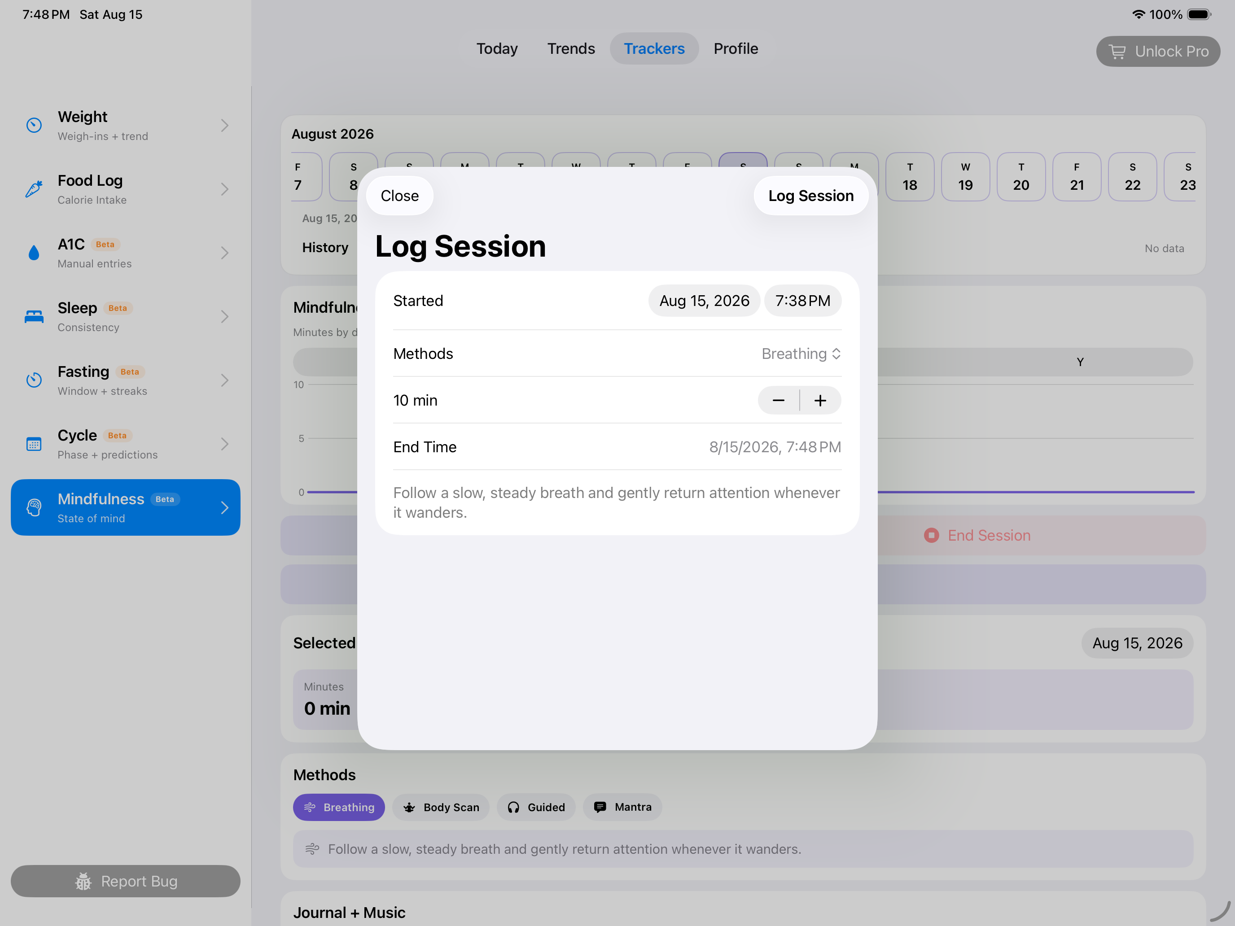Select the Breathing method chip
Viewport: 1235px width, 926px height.
tap(339, 807)
